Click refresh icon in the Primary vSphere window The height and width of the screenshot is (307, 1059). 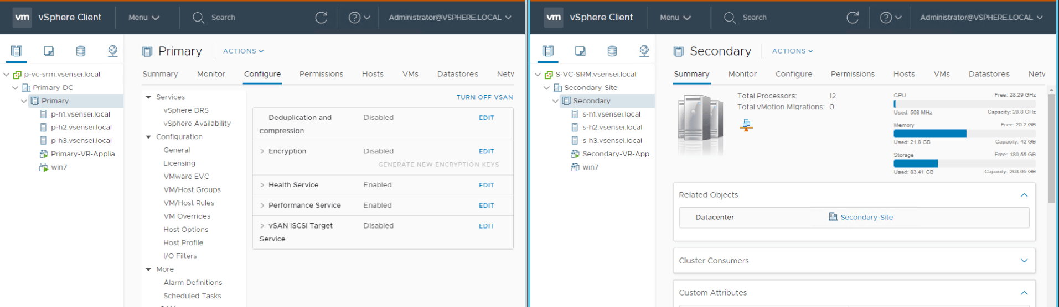[321, 18]
